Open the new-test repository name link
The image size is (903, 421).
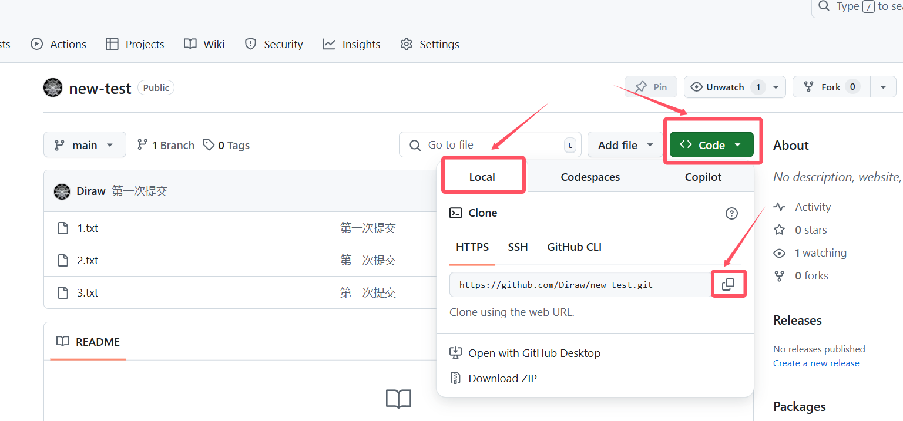(100, 88)
